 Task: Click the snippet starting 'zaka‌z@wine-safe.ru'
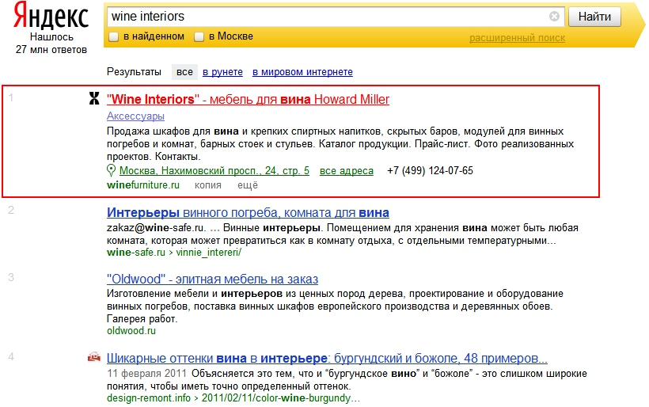(x=343, y=234)
